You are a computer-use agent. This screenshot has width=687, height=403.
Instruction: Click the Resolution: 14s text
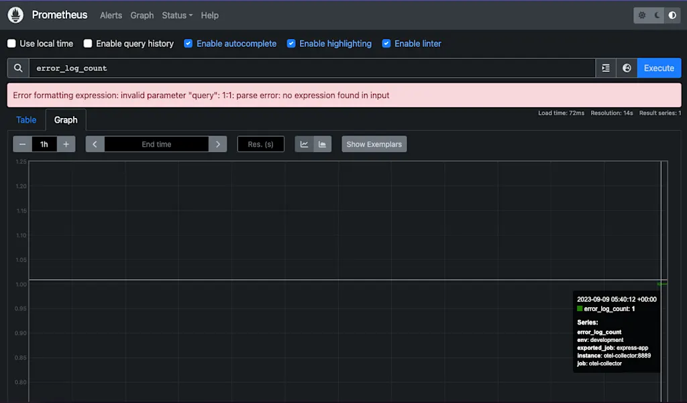(x=612, y=113)
